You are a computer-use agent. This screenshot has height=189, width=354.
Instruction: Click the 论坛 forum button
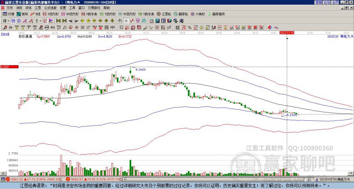point(327,2)
